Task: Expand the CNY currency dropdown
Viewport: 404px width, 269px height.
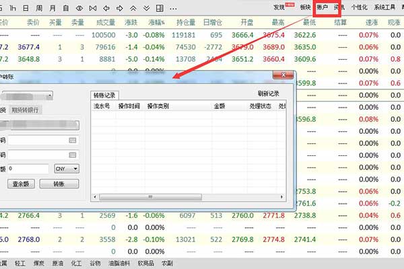Action: pyautogui.click(x=67, y=169)
